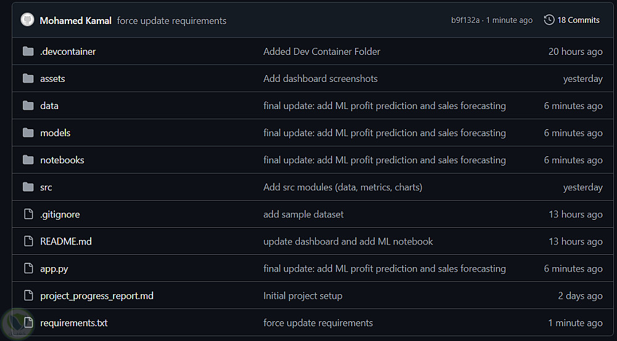This screenshot has height=341, width=617.
Task: Open the data folder
Action: tap(49, 106)
